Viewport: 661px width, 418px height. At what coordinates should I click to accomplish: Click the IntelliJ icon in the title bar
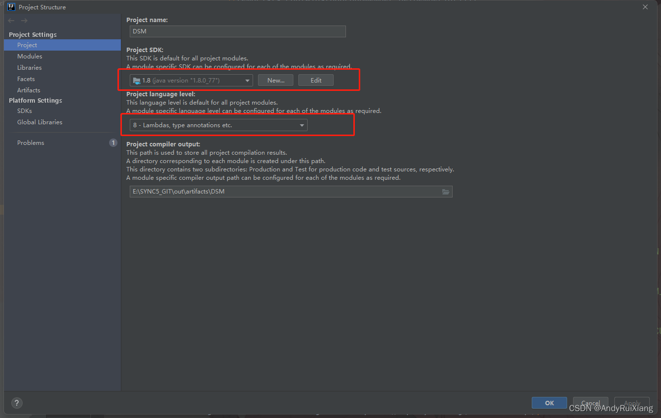pos(11,7)
